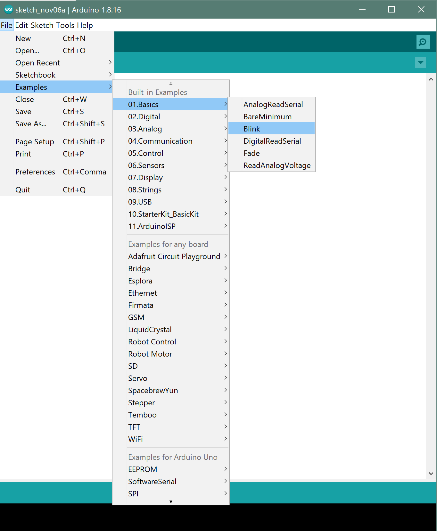Viewport: 437px width, 531px height.
Task: Expand the 04.Communication examples submenu
Action: [x=171, y=141]
